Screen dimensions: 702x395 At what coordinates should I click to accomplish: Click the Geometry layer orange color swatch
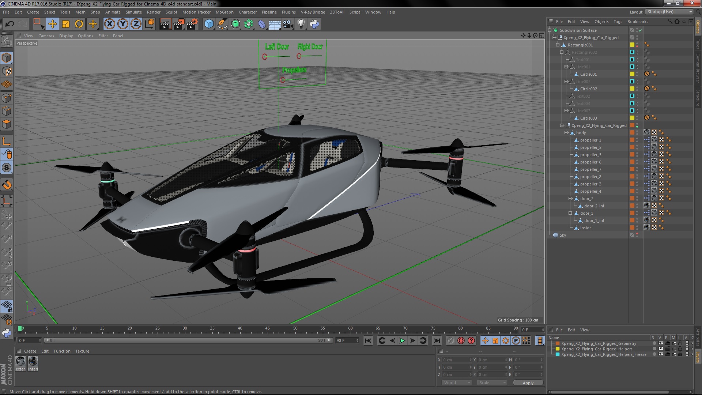pyautogui.click(x=558, y=343)
